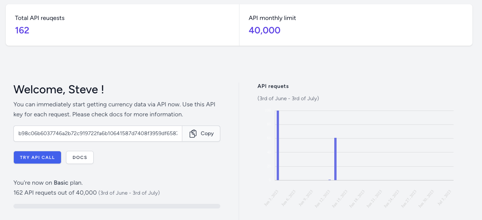482x220 pixels.
Task: Click the Copy label beside the API key
Action: click(x=207, y=134)
